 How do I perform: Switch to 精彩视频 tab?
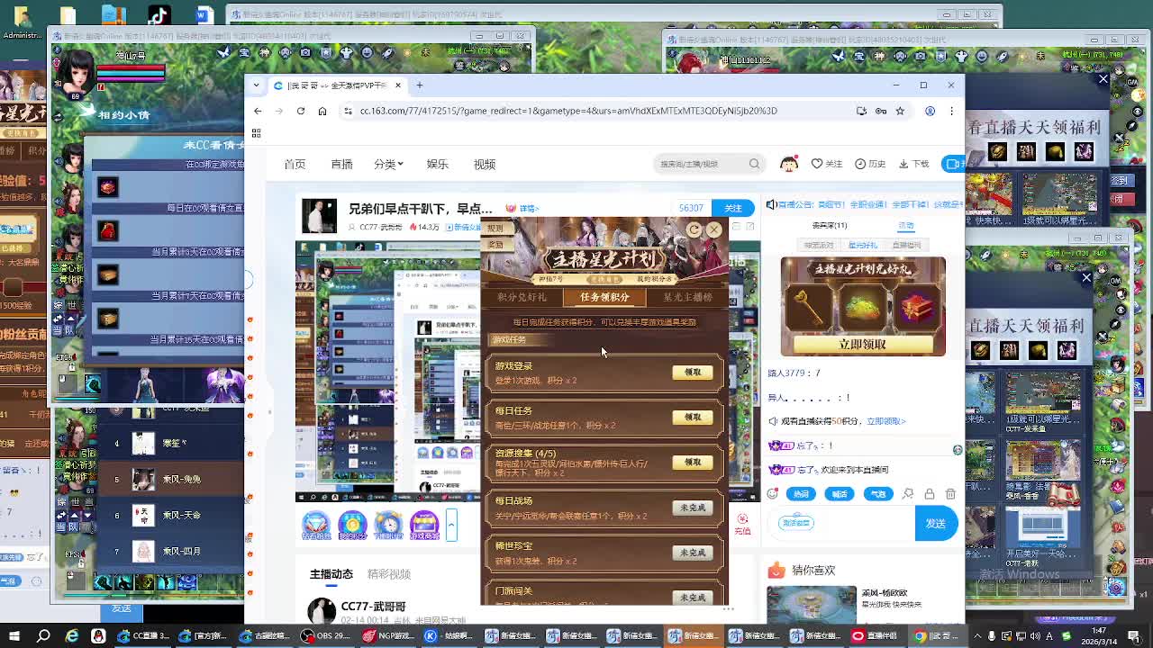[388, 574]
